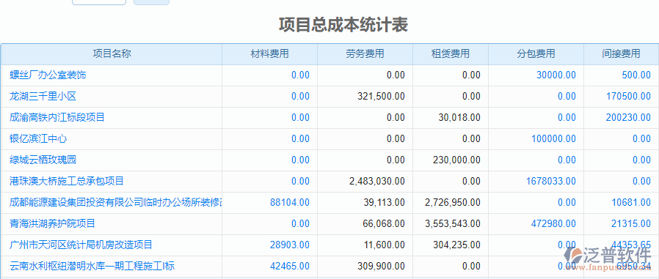Click 银亿滨江中心 indirect cost 0.00
659x279 pixels.
coord(642,139)
